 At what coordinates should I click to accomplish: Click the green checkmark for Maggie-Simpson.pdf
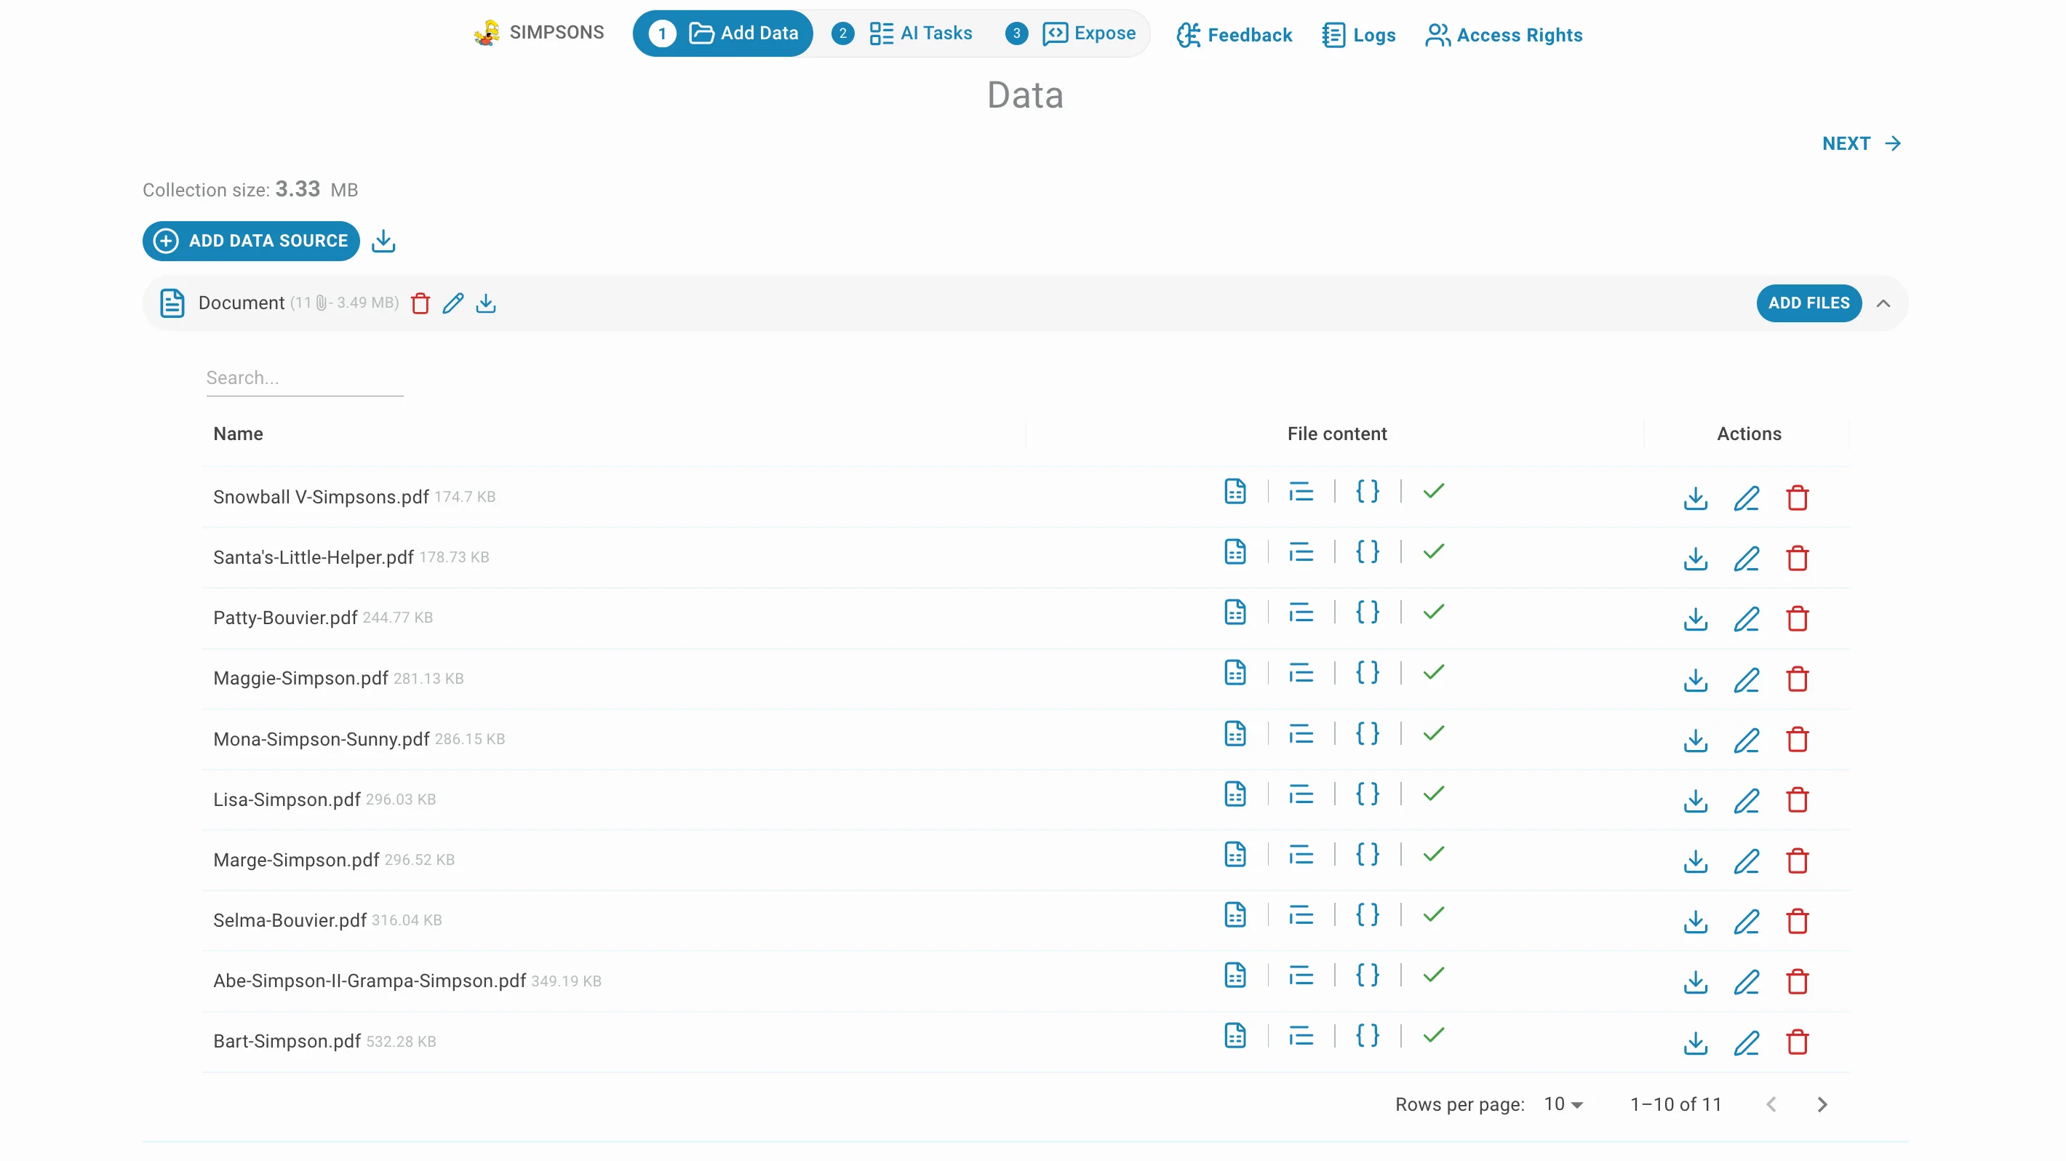[x=1434, y=672]
